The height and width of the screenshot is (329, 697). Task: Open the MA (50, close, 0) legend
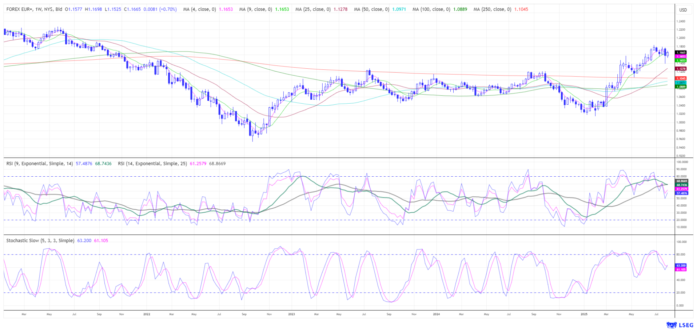tap(371, 9)
